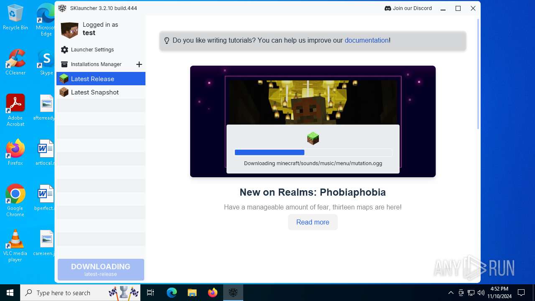Click the 'Downloading minecraft/sounds/music/menu/mutation.ogg' text
The image size is (535, 301).
(x=313, y=163)
